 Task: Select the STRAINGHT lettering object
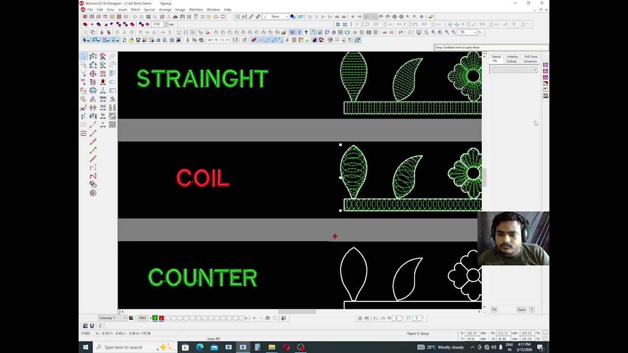tap(202, 79)
